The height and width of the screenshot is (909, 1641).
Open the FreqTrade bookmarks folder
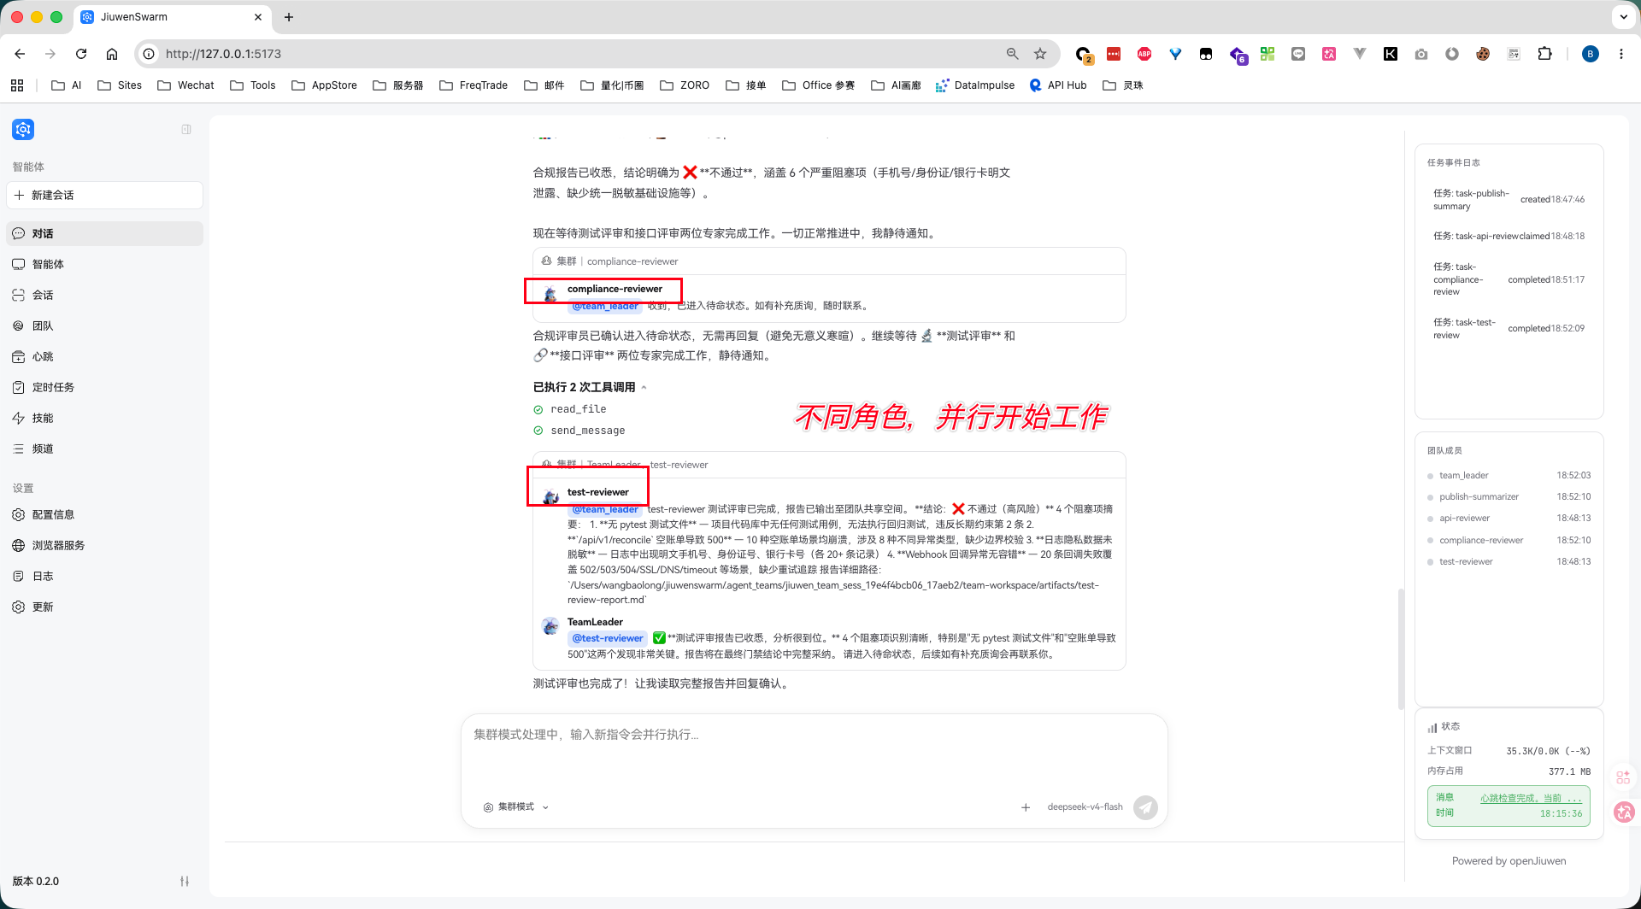coord(473,85)
